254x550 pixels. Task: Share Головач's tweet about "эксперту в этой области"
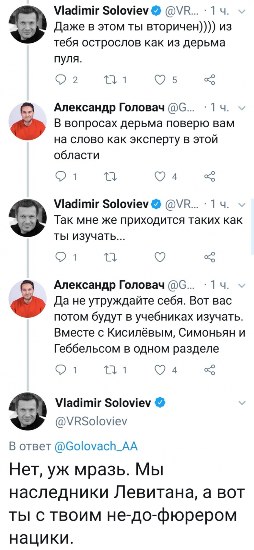pyautogui.click(x=209, y=176)
